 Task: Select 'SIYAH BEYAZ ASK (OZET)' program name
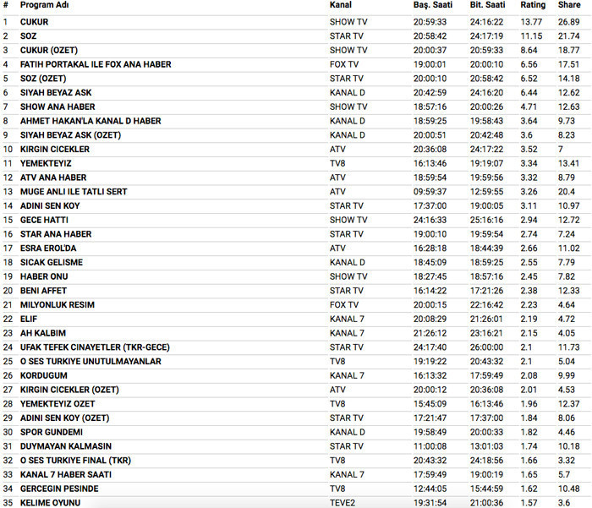(70, 135)
